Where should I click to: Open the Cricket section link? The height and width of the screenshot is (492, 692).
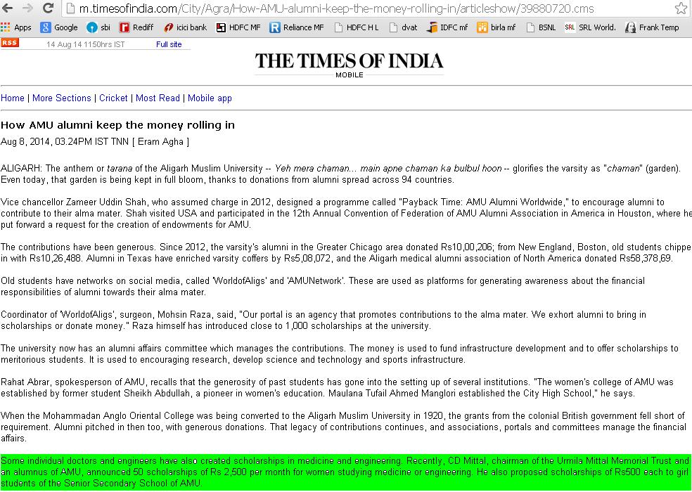pos(113,98)
